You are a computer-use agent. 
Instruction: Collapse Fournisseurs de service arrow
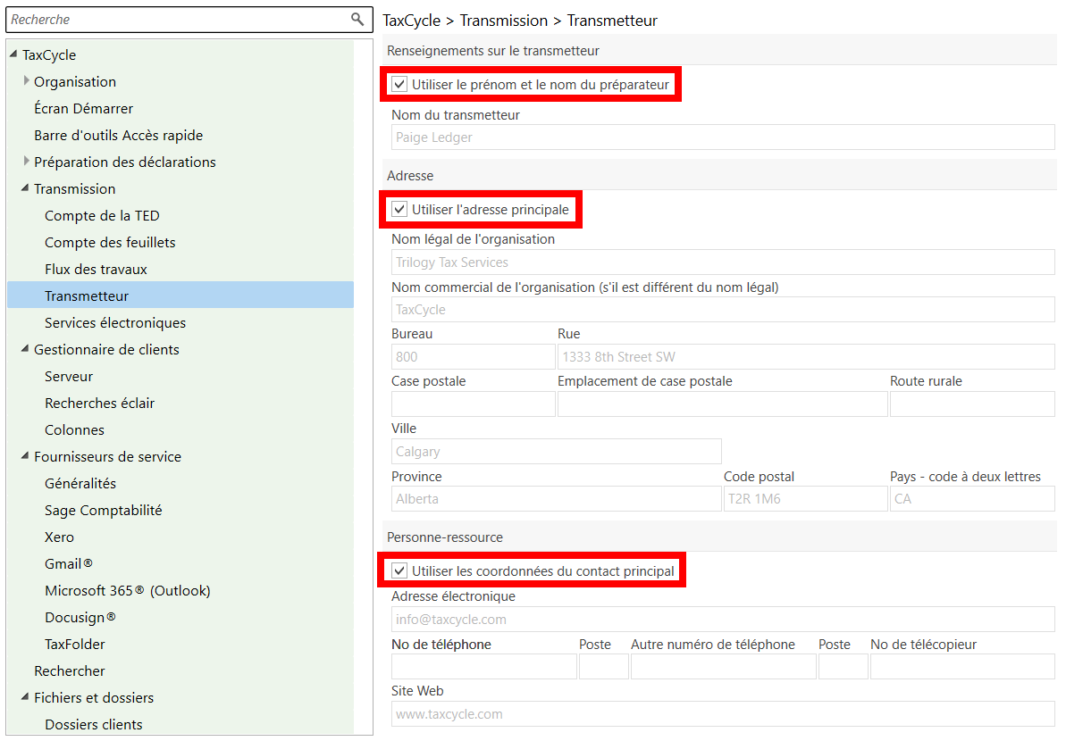tap(25, 455)
